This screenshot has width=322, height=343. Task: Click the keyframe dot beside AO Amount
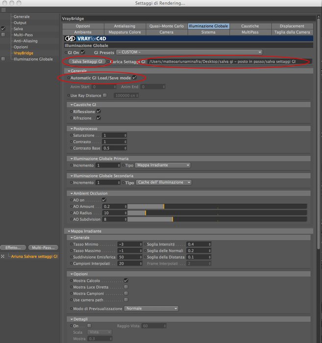coord(71,206)
